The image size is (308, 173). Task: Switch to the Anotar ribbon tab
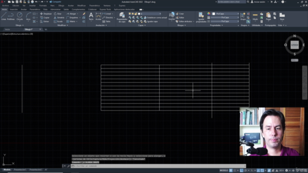[x=24, y=10]
